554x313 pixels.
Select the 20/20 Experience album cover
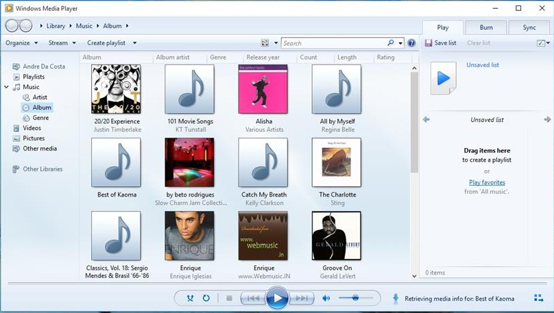(116, 89)
